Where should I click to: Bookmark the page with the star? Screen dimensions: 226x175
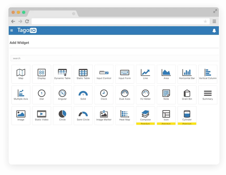pos(205,21)
